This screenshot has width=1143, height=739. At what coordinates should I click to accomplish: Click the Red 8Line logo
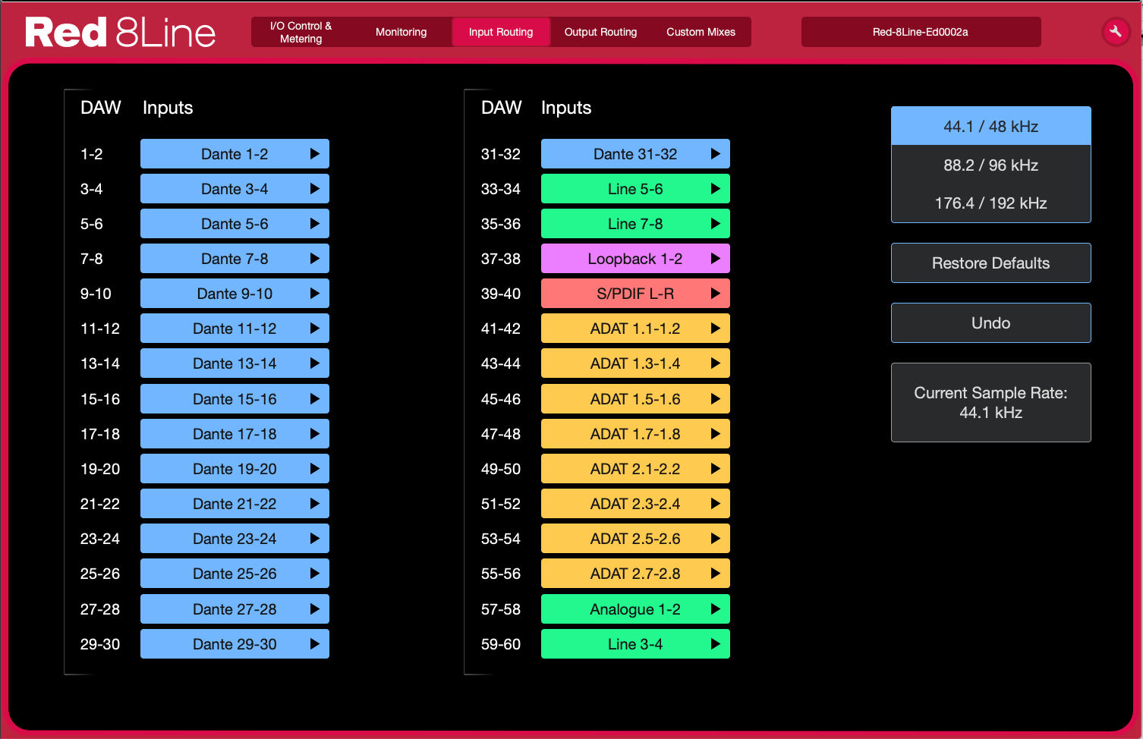pos(121,33)
